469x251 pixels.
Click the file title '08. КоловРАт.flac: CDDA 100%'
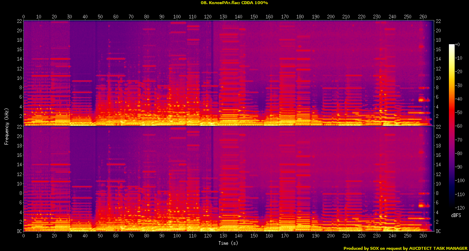234,3
